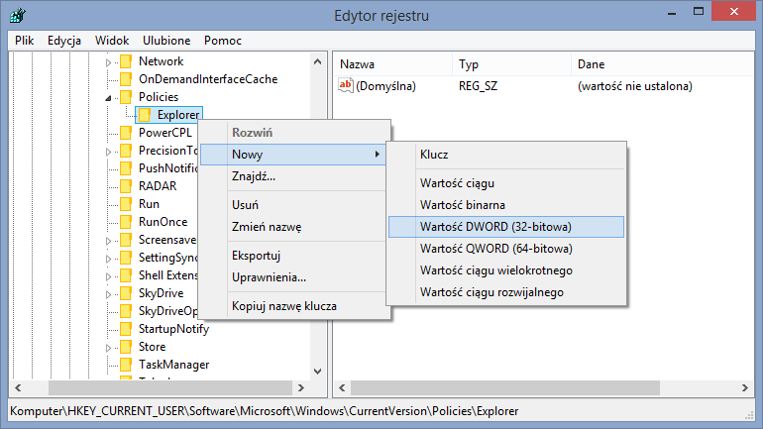Viewport: 763px width, 429px height.
Task: Click the Registry Editor app icon in title bar
Action: tap(18, 16)
